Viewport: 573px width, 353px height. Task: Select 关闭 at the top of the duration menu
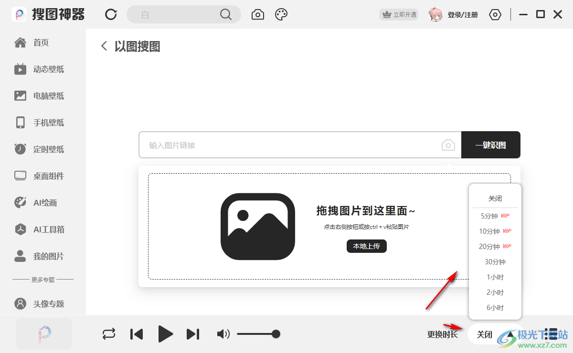tap(495, 198)
